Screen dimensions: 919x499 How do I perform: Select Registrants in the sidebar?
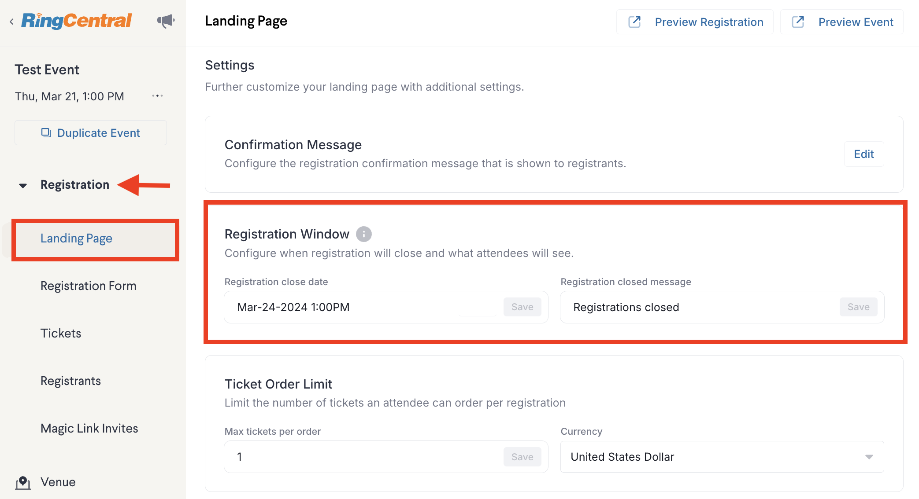[70, 381]
